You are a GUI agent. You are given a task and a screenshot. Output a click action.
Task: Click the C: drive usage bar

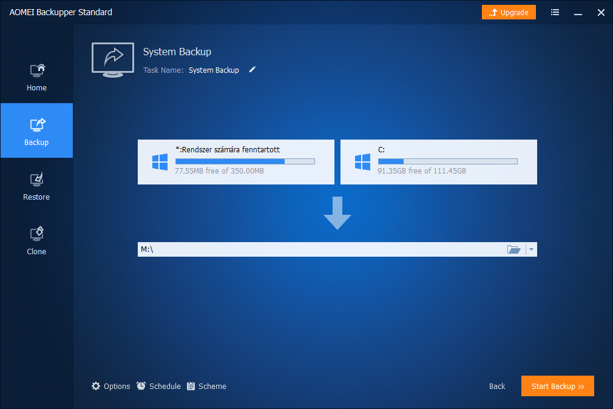tap(448, 161)
